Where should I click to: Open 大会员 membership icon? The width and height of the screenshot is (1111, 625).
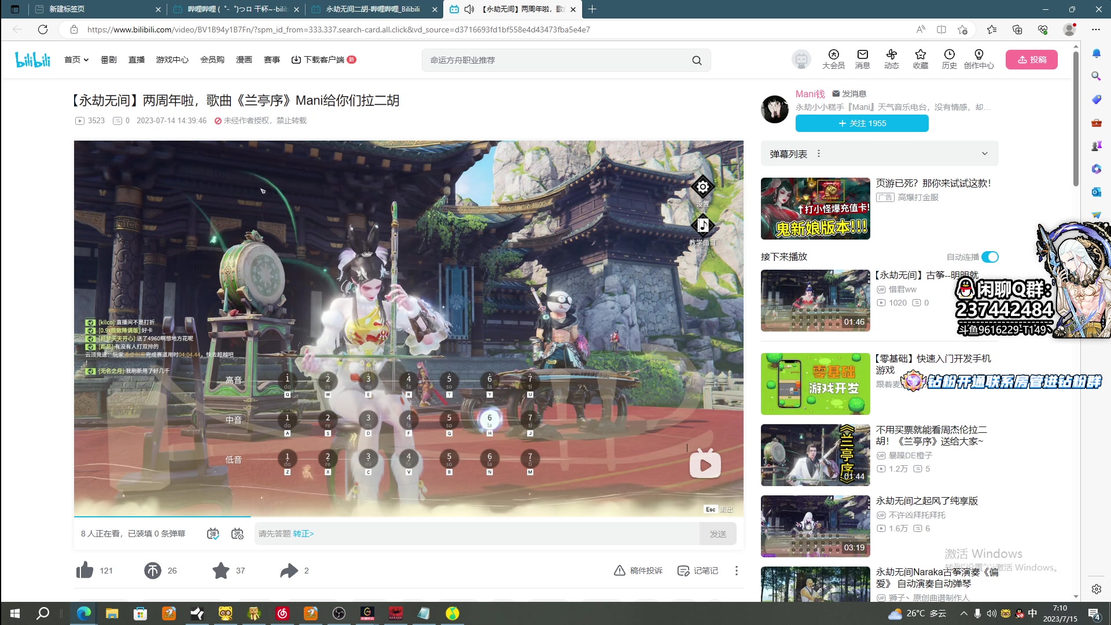point(833,59)
